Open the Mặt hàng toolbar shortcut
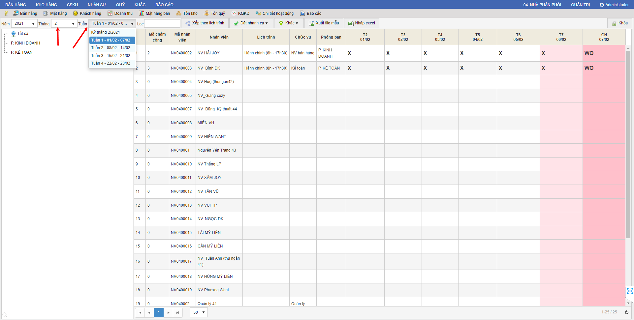Screen dimensions: 634x320 click(x=55, y=14)
